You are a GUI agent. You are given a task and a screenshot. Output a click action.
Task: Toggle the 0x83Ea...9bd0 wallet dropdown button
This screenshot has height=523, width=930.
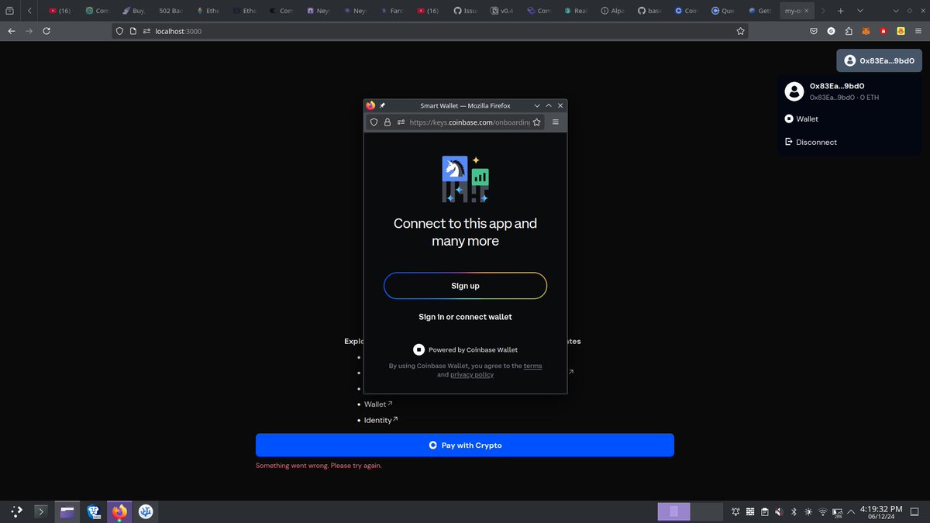(x=878, y=60)
